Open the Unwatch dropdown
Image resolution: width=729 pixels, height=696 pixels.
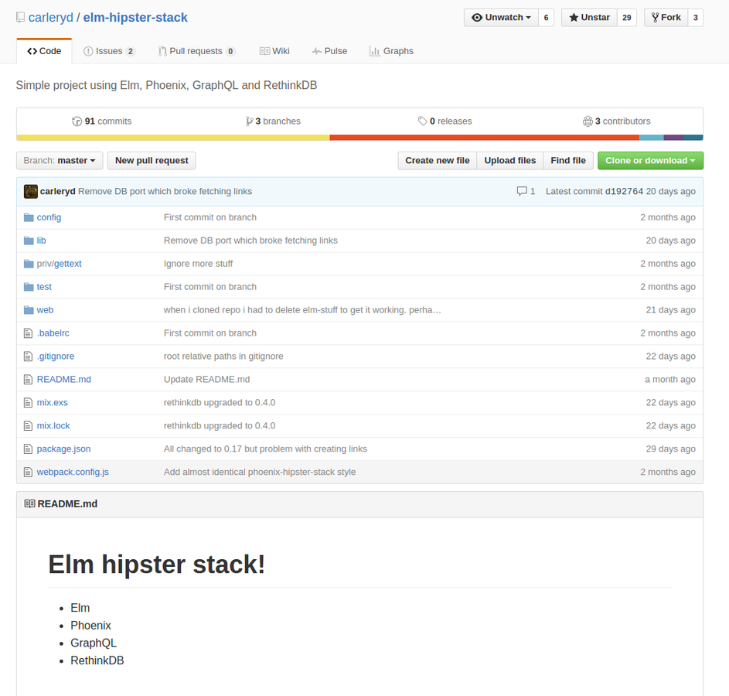501,18
